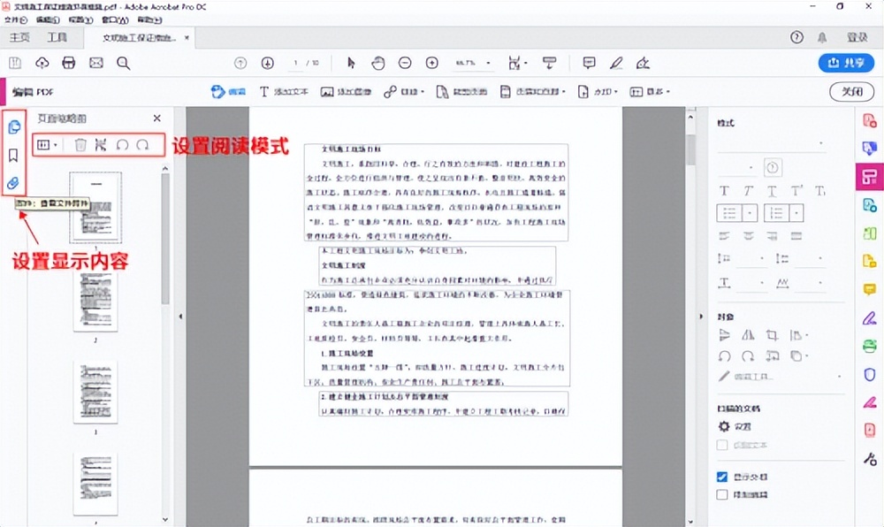Open the 文件 menu

click(x=15, y=19)
